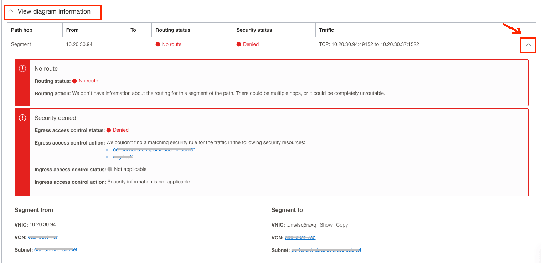This screenshot has height=263, width=541.
Task: Click the Path hop column header
Action: (x=22, y=30)
